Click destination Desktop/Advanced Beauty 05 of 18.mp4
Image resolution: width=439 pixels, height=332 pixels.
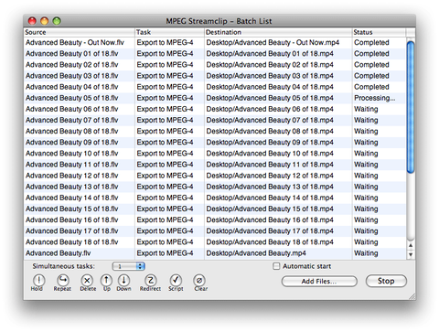[270, 98]
